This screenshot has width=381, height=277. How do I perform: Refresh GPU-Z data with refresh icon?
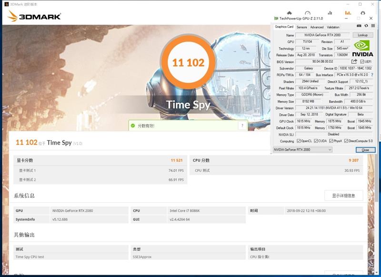pyautogui.click(x=366, y=26)
